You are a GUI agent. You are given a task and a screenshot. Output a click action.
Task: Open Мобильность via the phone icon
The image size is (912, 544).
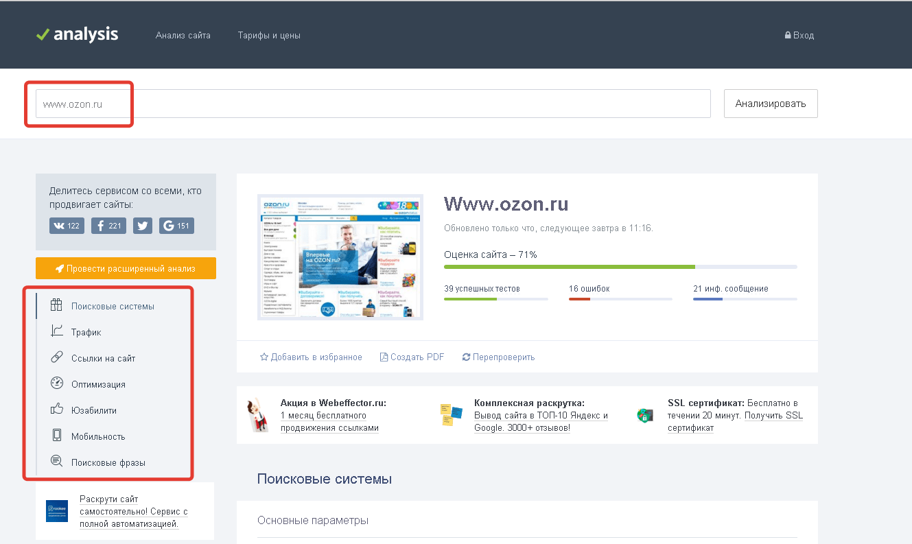coord(56,436)
